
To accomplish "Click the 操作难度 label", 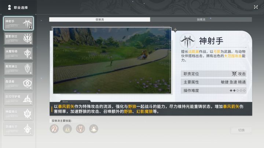I will click(x=191, y=91).
